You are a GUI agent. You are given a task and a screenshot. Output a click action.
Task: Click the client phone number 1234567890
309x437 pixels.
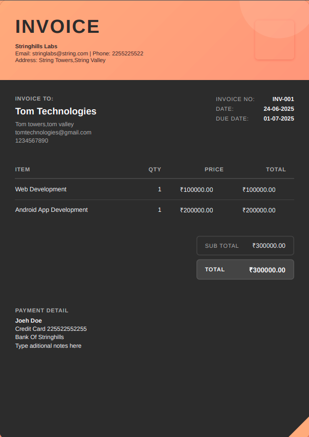(32, 141)
